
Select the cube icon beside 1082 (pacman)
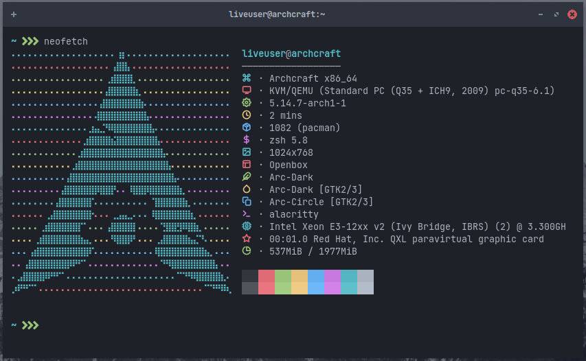point(247,128)
